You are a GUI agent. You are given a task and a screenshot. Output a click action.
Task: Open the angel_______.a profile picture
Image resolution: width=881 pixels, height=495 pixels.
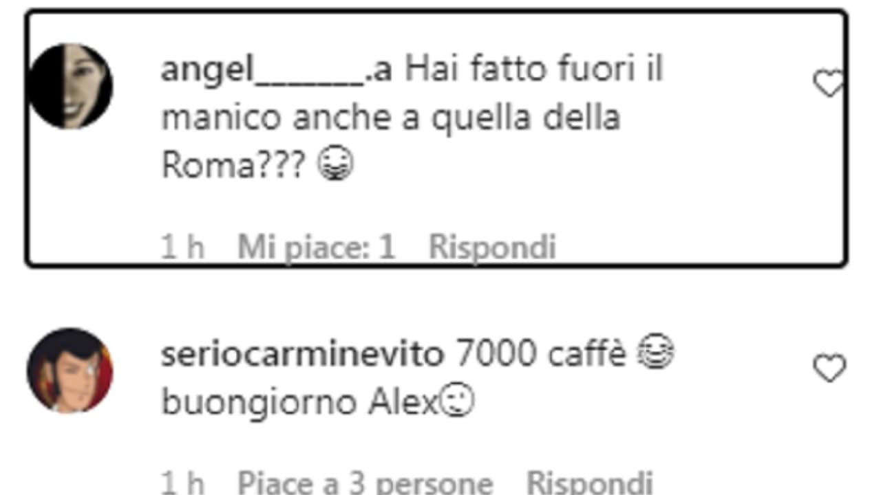click(70, 85)
